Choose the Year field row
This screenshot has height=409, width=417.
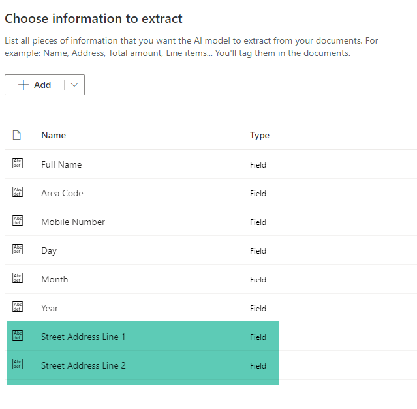pos(50,308)
